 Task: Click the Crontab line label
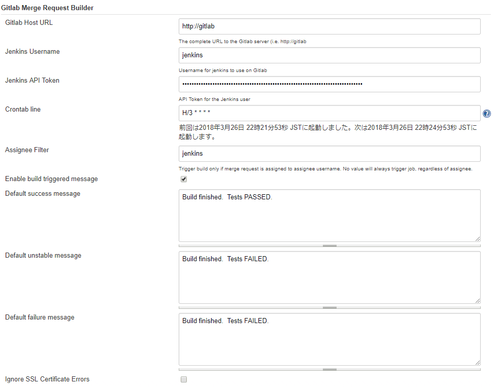coord(23,109)
